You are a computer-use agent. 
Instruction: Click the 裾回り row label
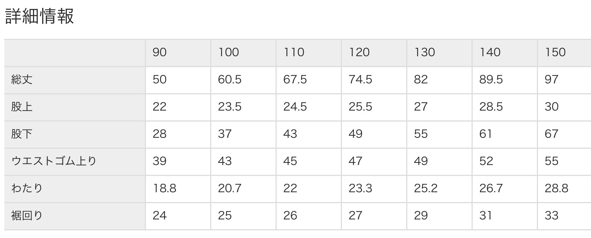point(27,216)
